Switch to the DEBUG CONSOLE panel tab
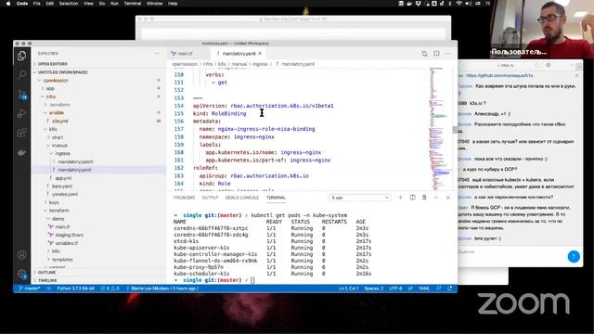Image resolution: width=594 pixels, height=334 pixels. (242, 198)
